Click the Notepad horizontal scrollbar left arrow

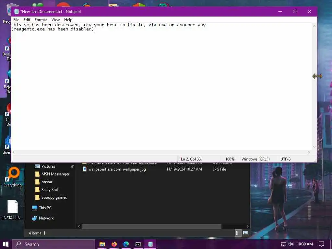click(x=14, y=152)
